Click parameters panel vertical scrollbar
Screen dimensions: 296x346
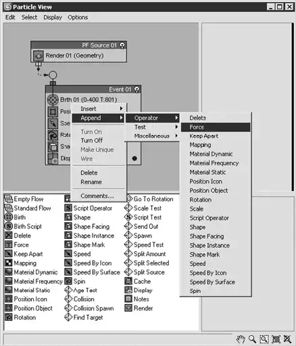coord(293,106)
